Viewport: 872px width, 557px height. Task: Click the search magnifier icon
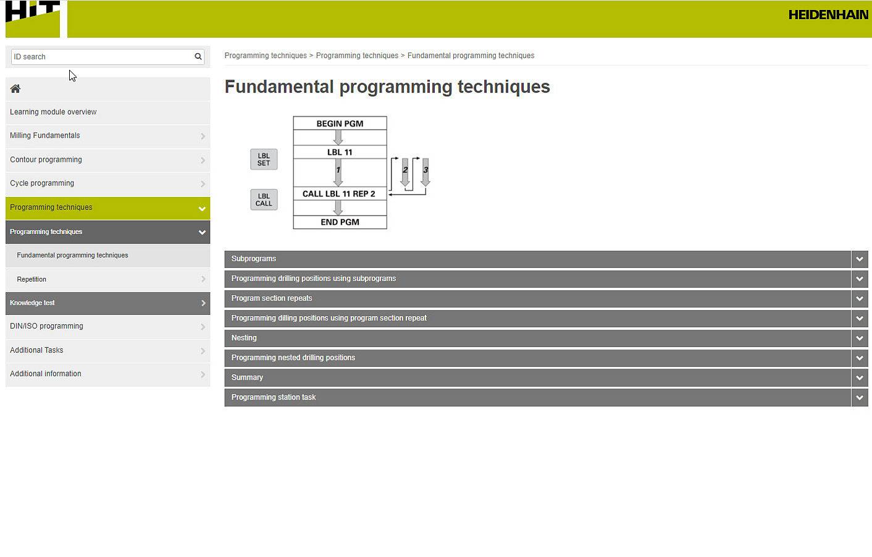[198, 57]
